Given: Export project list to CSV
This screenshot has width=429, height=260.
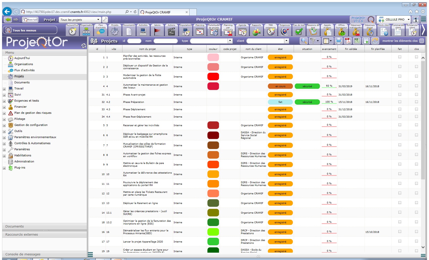Looking at the screenshot, I should (x=357, y=41).
